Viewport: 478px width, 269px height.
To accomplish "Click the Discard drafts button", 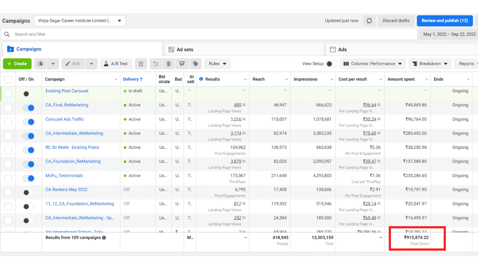I will coord(396,21).
